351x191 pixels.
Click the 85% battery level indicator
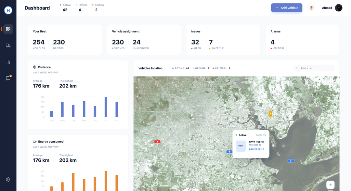(x=240, y=146)
